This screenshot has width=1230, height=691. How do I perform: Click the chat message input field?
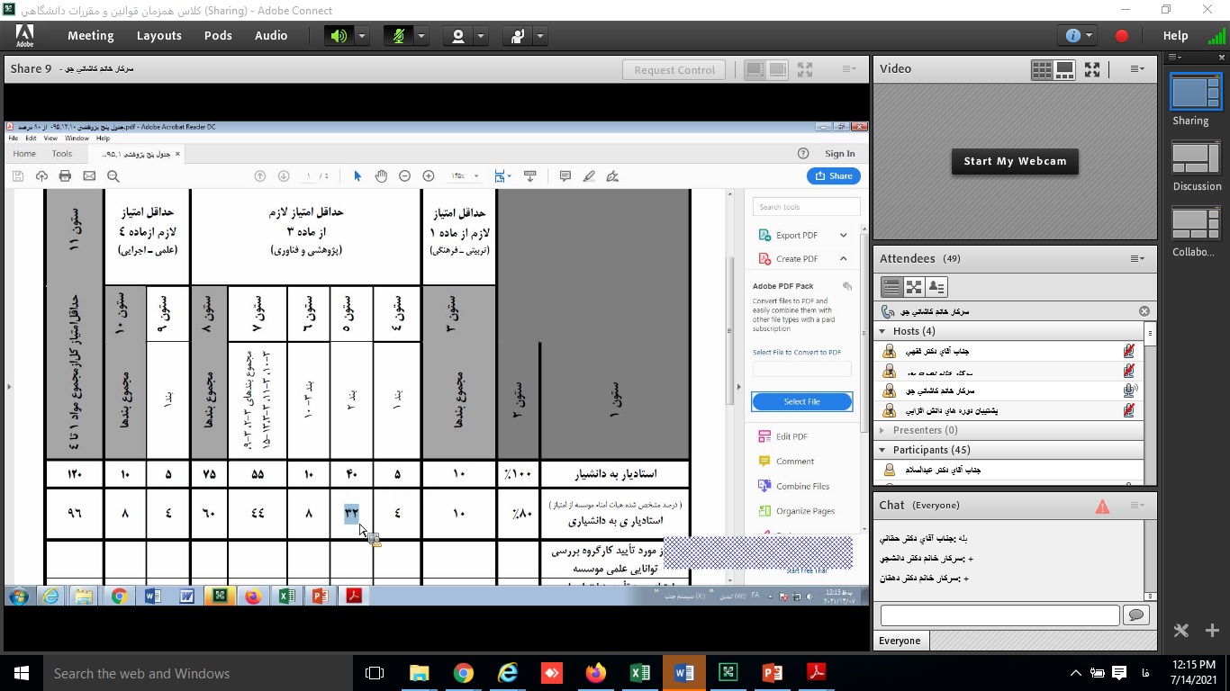(999, 615)
